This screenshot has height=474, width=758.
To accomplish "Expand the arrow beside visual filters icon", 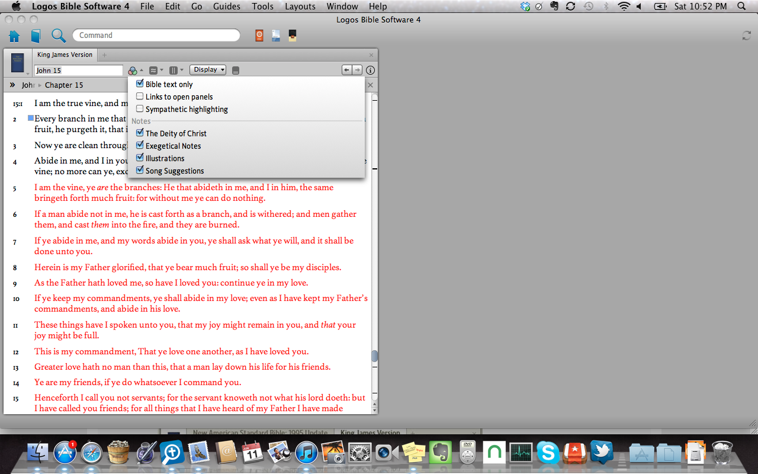I will [x=142, y=70].
